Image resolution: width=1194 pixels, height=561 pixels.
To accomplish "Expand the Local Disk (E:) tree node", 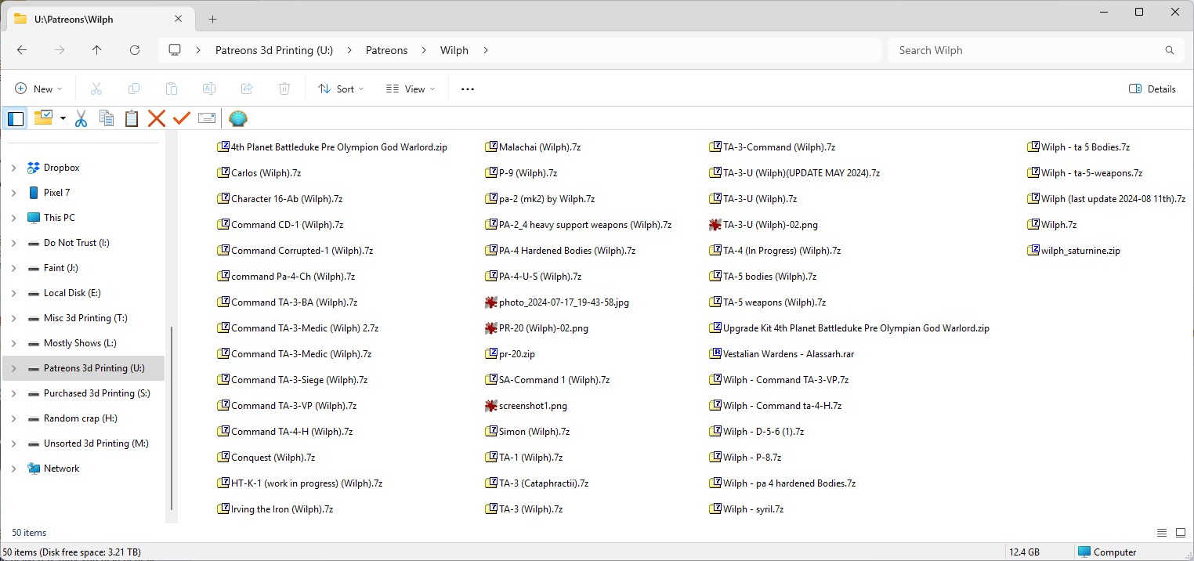I will 13,293.
